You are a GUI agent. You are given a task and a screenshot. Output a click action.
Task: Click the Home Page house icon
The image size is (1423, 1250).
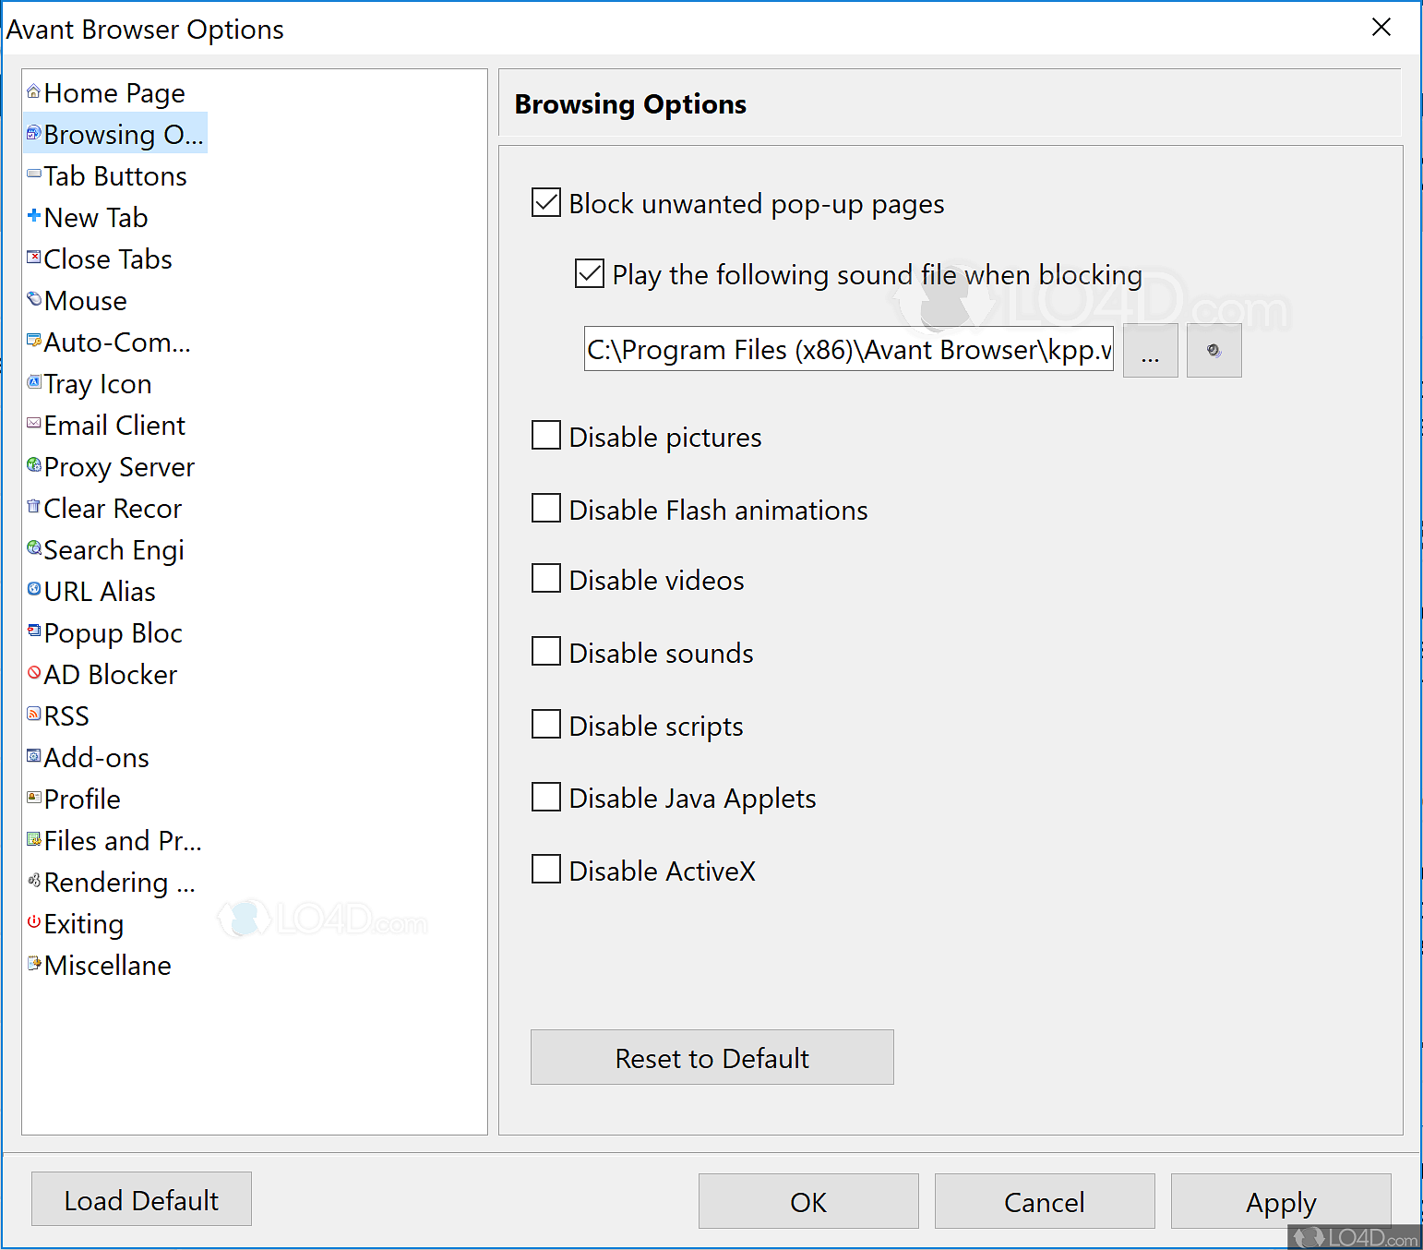[x=33, y=91]
